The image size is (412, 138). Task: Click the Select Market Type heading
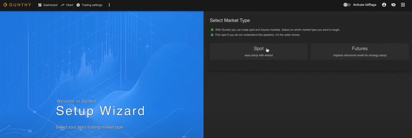tap(230, 20)
